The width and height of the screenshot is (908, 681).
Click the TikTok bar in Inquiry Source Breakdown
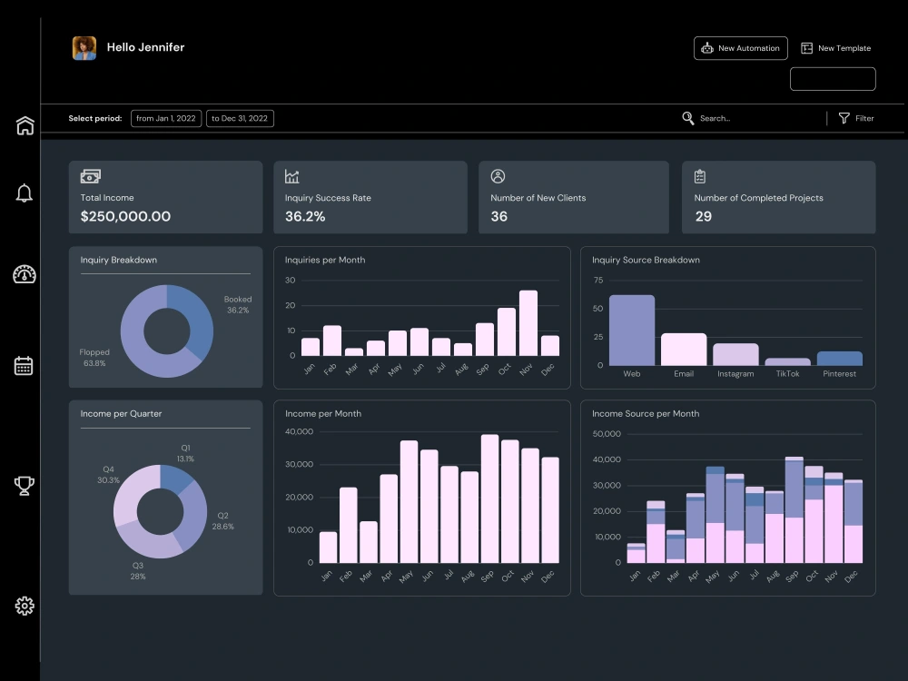(787, 361)
